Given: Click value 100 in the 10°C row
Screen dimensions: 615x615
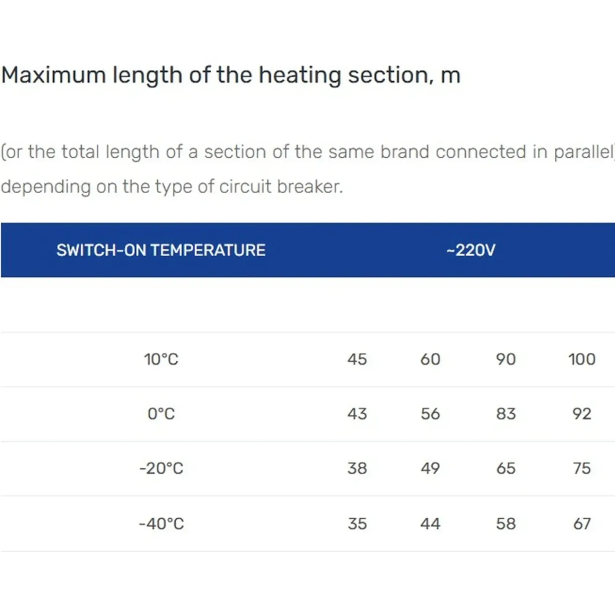Looking at the screenshot, I should [582, 359].
